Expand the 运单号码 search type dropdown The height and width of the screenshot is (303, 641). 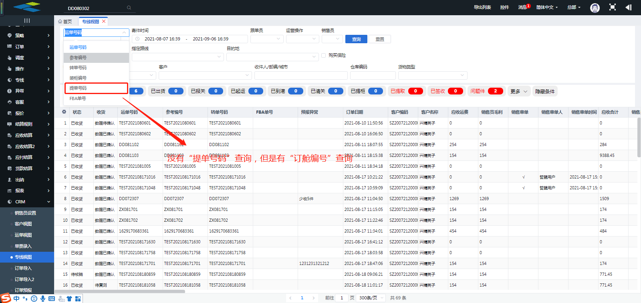(x=96, y=32)
